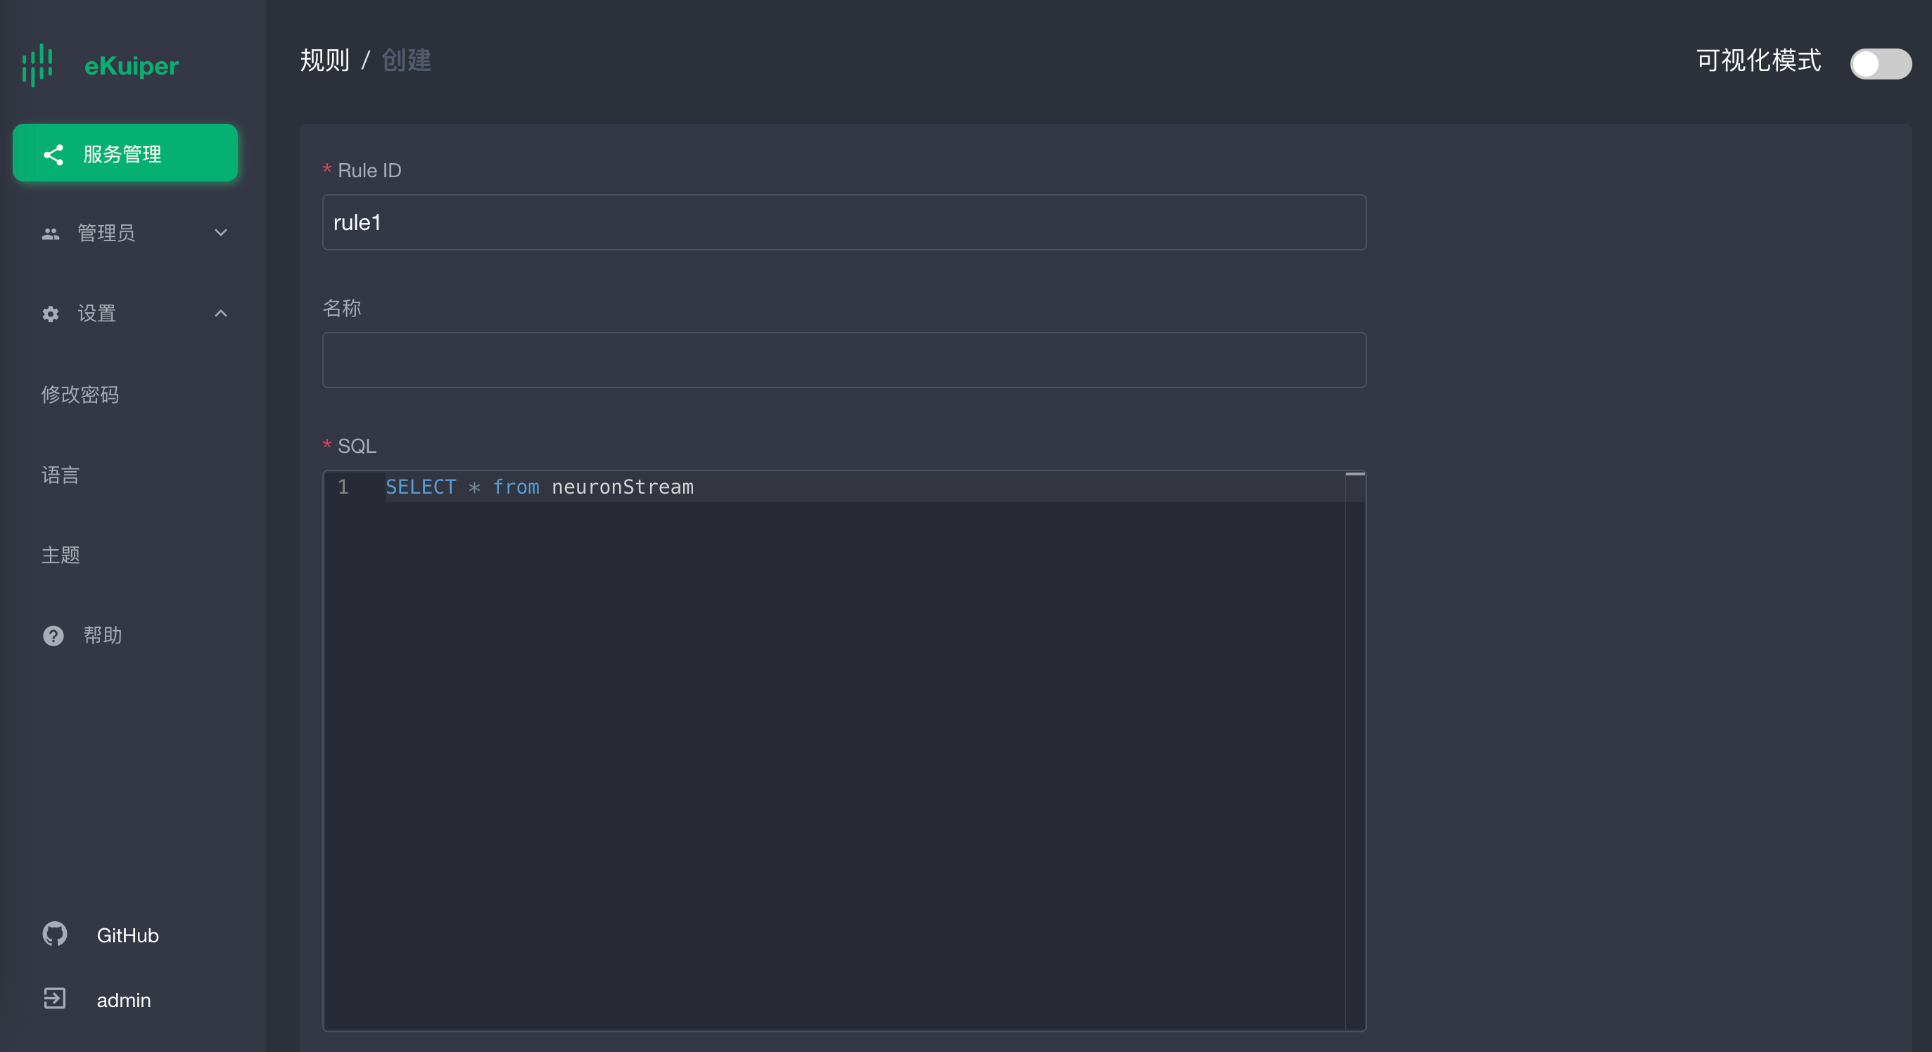Click into the Rule ID input field
The image size is (1932, 1052).
tap(844, 223)
